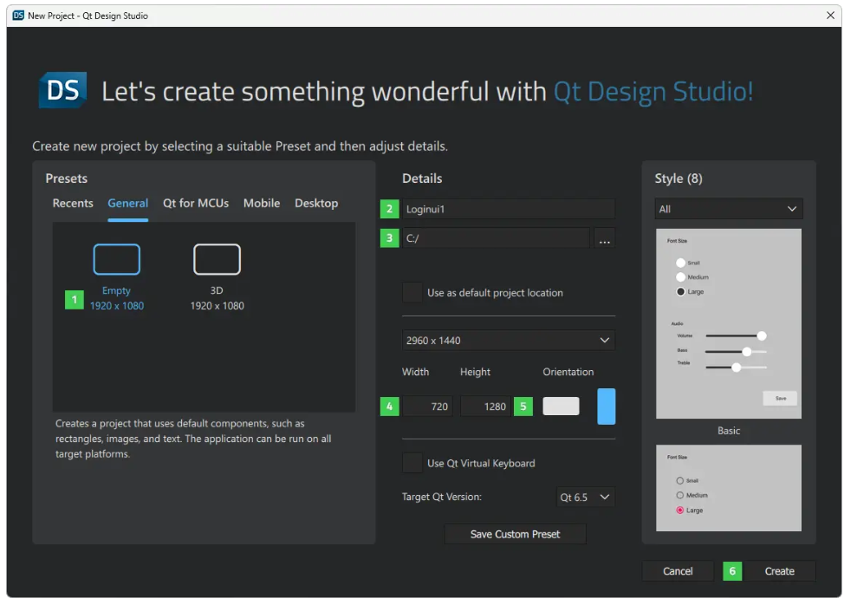
Task: Click the Create button
Action: click(x=779, y=571)
